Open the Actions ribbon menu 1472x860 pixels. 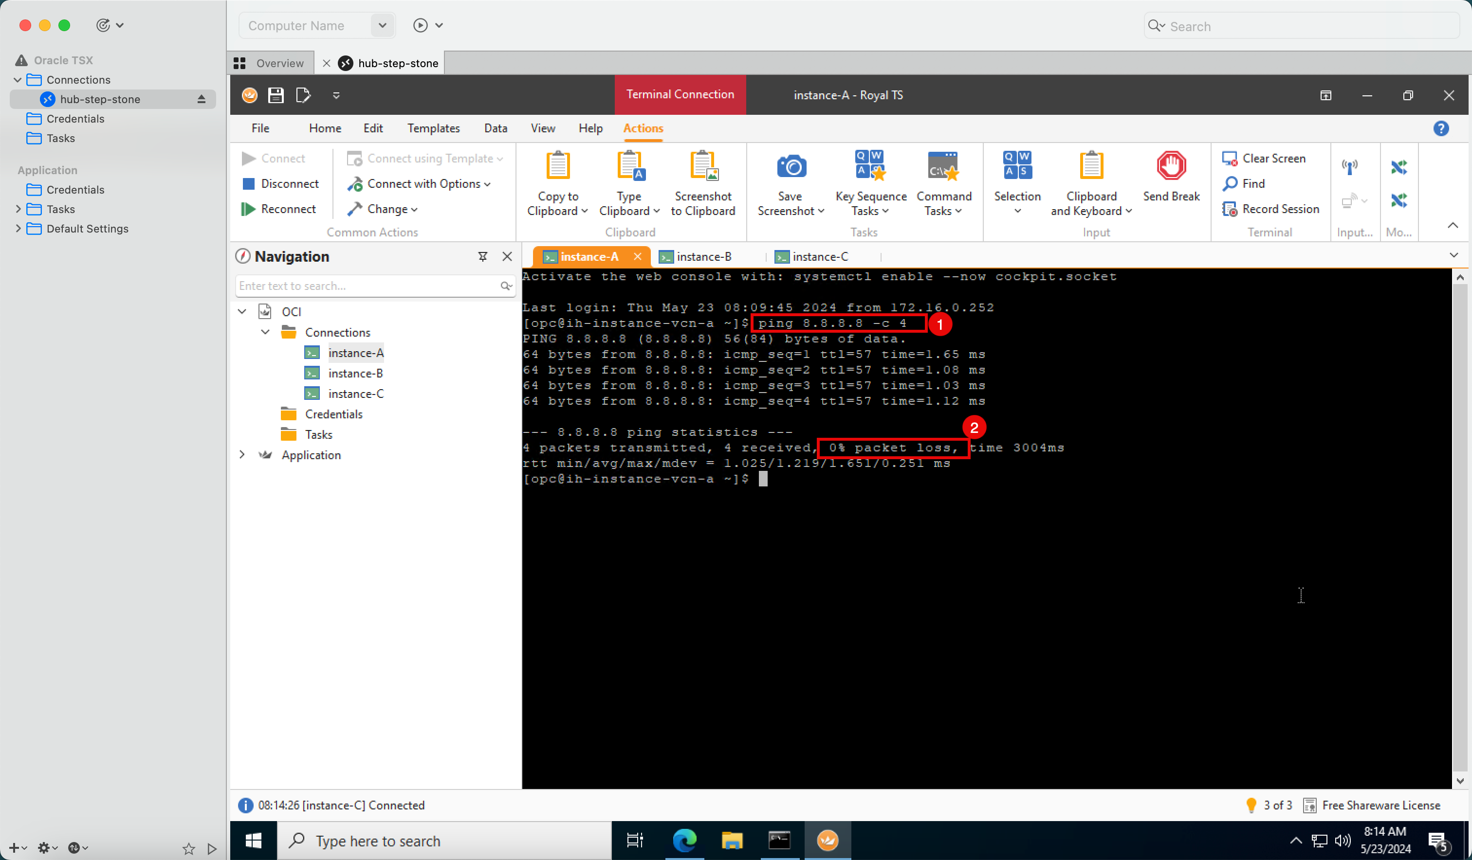tap(642, 127)
